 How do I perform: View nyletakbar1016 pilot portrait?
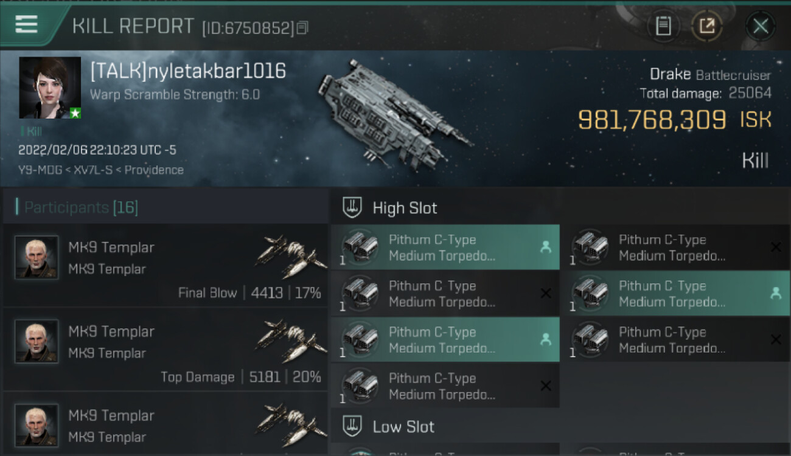(50, 88)
